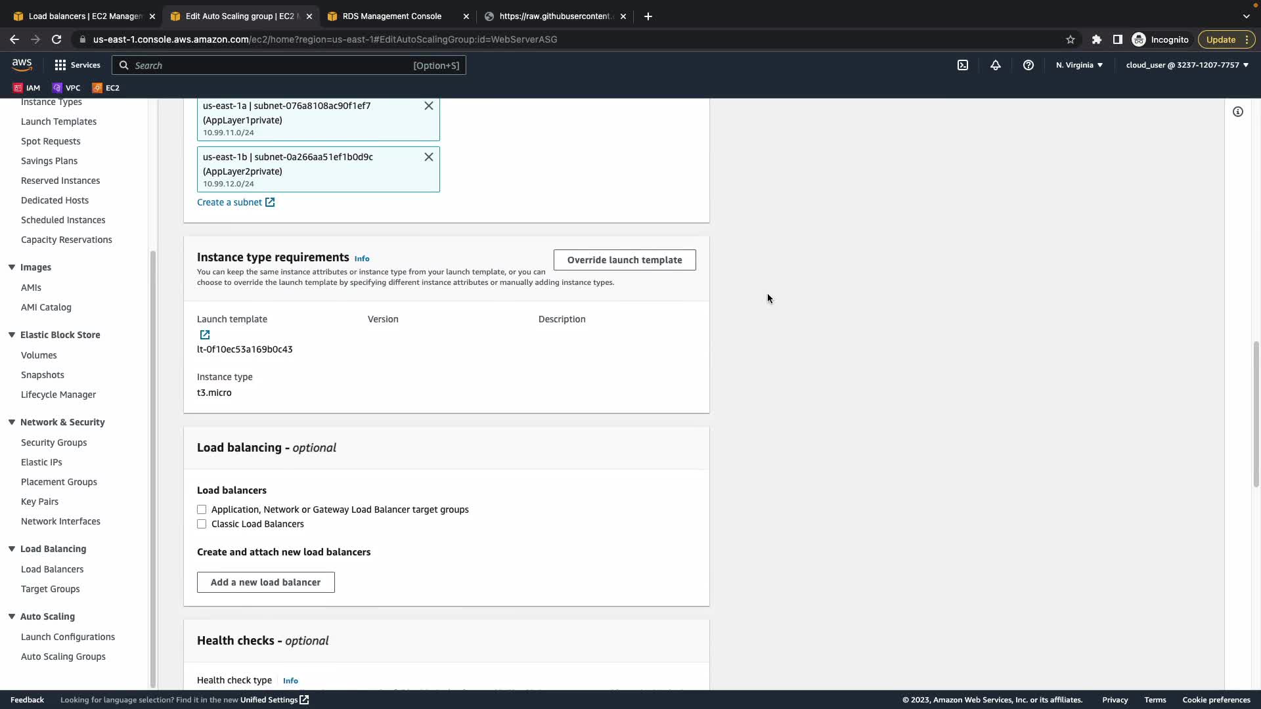This screenshot has height=709, width=1261.
Task: Open the cloud_user account dropdown menu
Action: pyautogui.click(x=1187, y=65)
